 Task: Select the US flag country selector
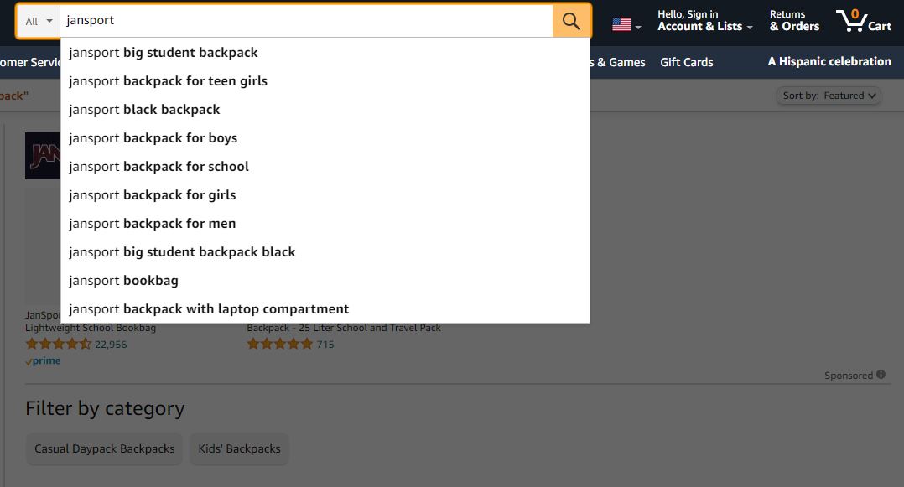tap(626, 25)
